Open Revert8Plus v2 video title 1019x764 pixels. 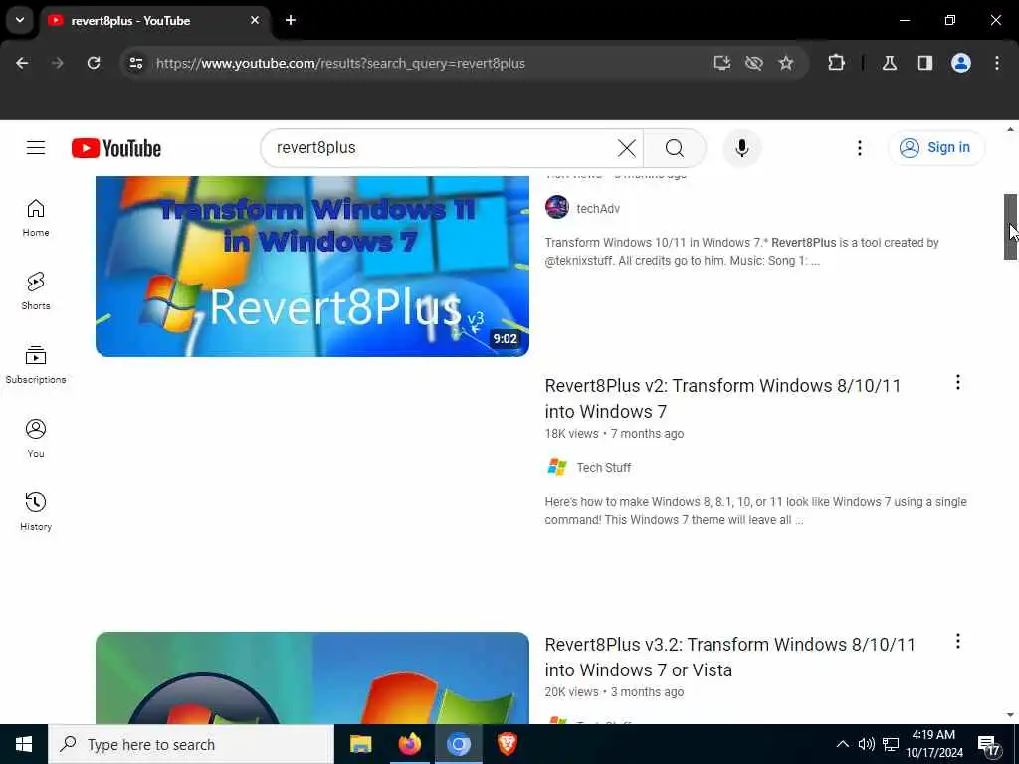722,398
